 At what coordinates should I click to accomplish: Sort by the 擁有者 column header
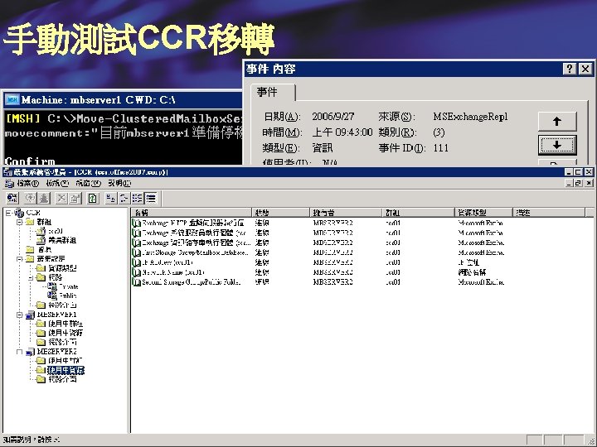point(346,213)
